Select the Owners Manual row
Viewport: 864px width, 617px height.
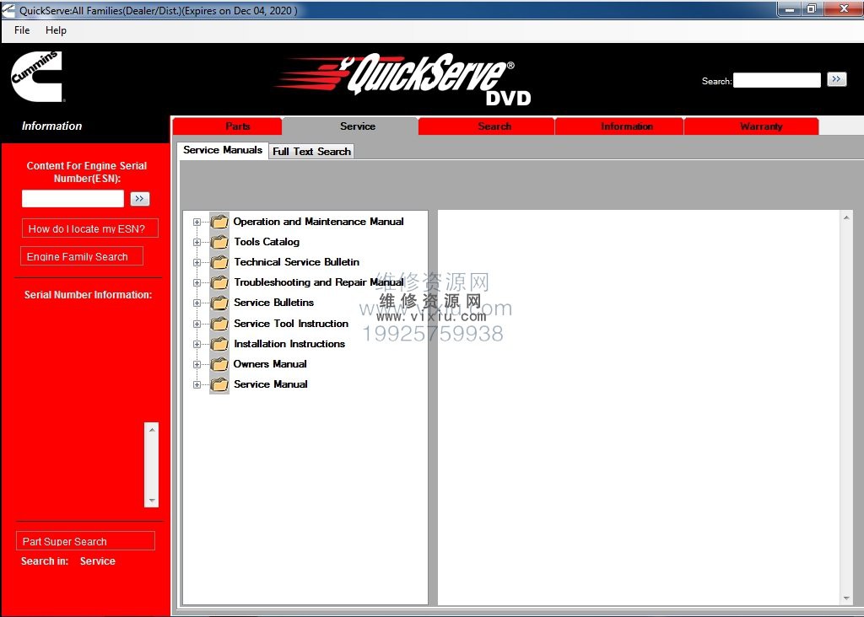click(x=270, y=364)
